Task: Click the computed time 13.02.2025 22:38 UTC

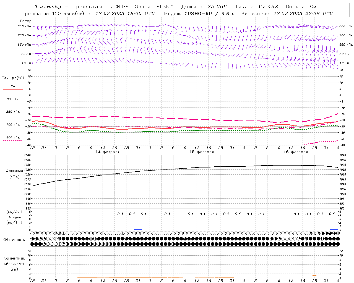Action: click(303, 14)
